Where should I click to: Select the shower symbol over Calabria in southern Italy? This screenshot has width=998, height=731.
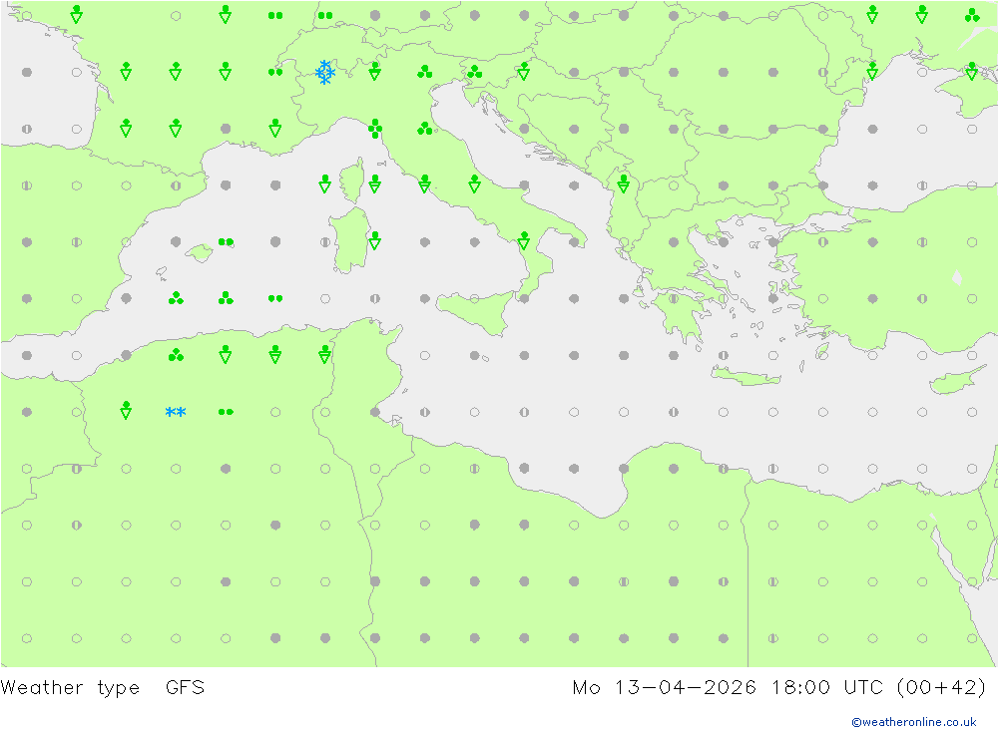pyautogui.click(x=524, y=240)
